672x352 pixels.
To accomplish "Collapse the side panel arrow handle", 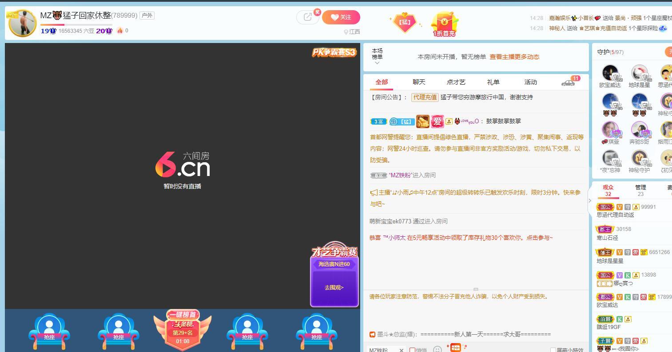I will pos(590,200).
